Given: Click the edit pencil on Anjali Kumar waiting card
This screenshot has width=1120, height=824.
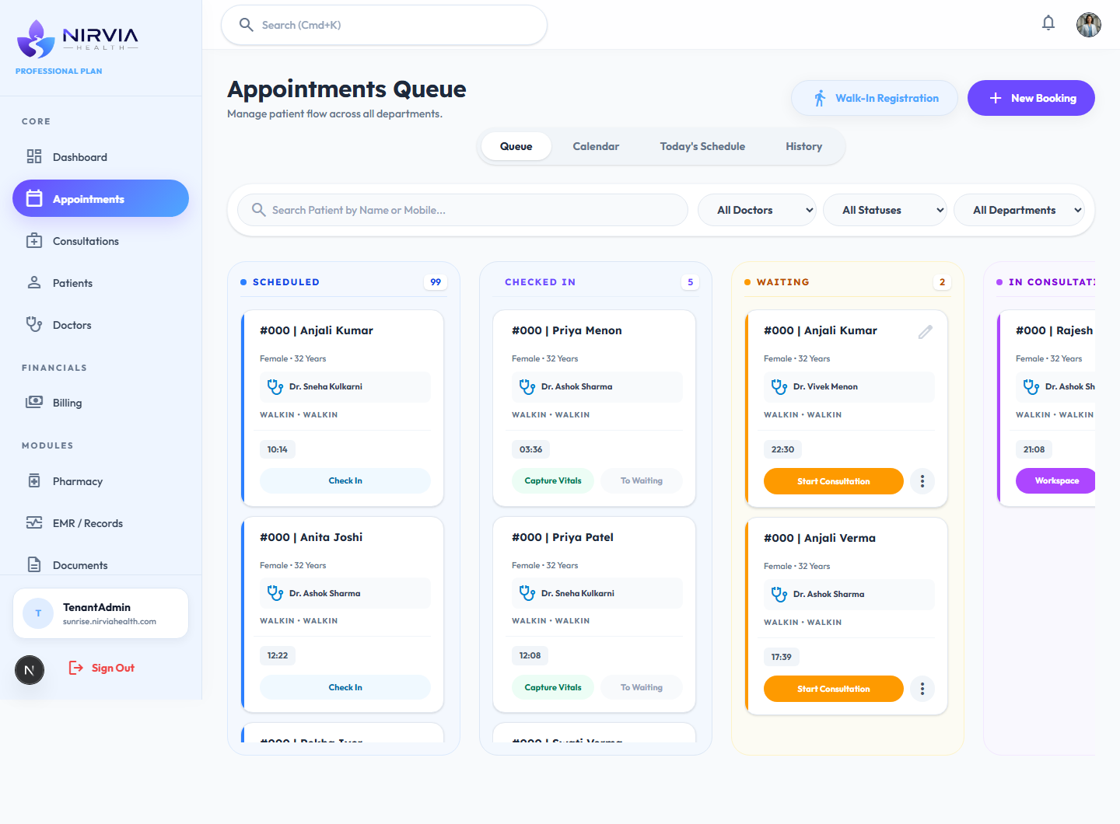Looking at the screenshot, I should [926, 332].
